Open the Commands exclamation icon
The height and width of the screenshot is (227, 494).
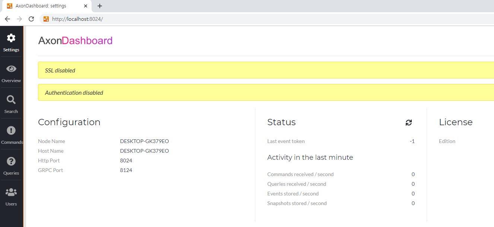(x=11, y=130)
